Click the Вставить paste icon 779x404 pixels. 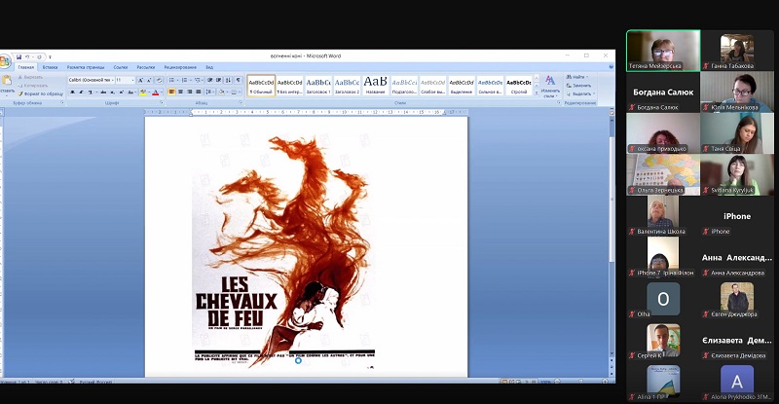coord(7,81)
